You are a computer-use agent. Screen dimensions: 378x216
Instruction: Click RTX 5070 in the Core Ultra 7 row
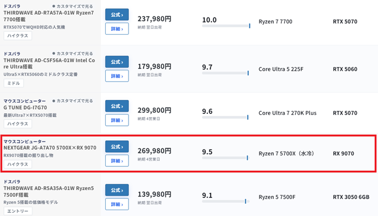[x=345, y=113]
